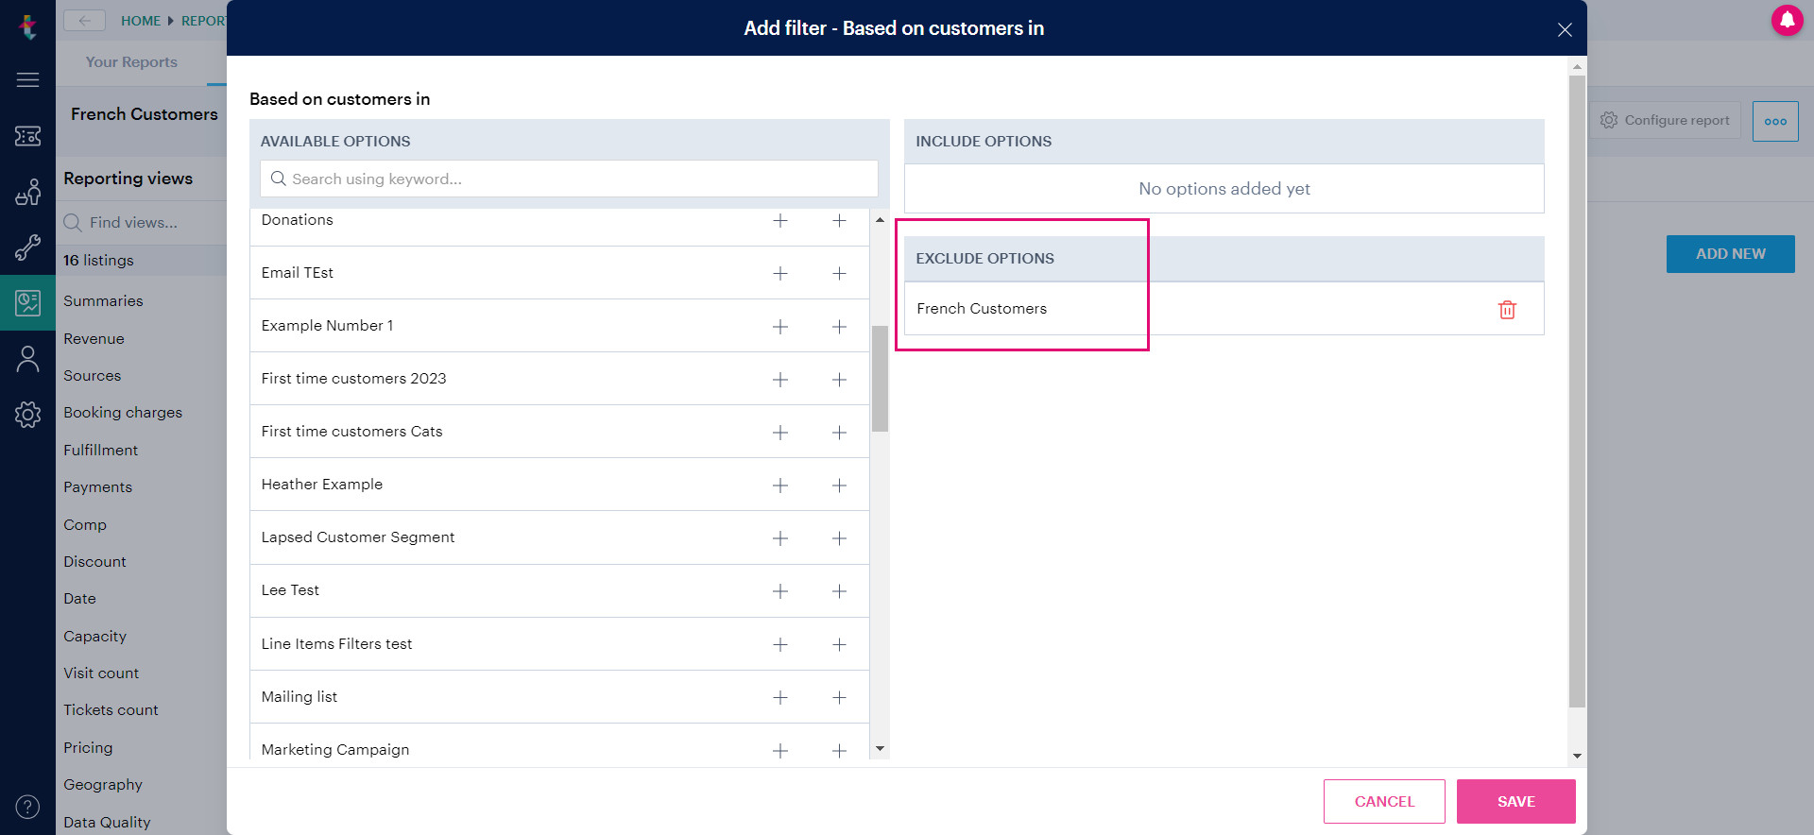Screen dimensions: 1814x835
Task: Click first plus for Line Items Filters test
Action: click(780, 644)
